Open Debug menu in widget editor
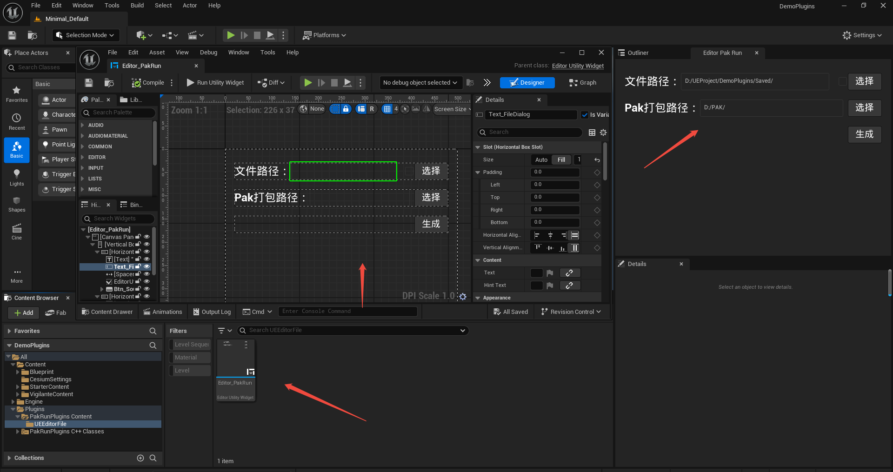Image resolution: width=893 pixels, height=472 pixels. point(208,53)
